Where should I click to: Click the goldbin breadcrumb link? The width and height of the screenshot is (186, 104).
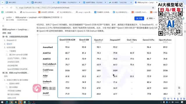point(9,17)
